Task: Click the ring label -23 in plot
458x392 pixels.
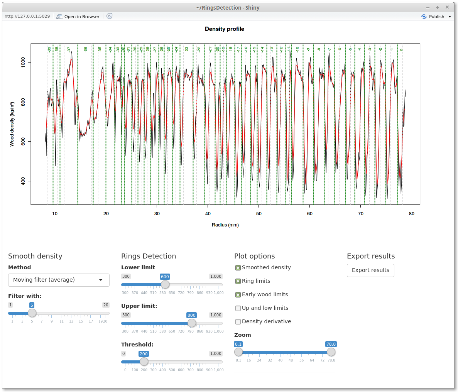Action: [x=187, y=50]
